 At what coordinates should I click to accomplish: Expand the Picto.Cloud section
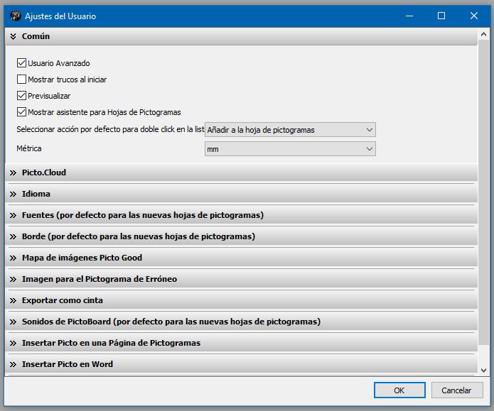click(242, 172)
